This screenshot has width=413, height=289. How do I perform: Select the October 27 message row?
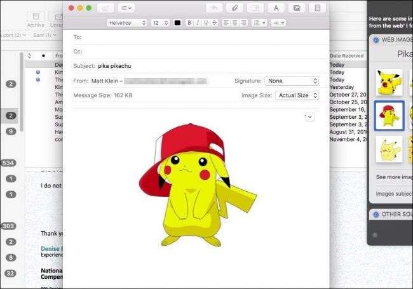coord(348,95)
